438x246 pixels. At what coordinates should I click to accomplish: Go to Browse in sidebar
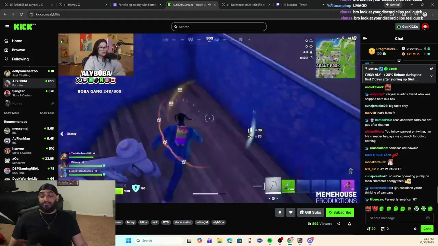14,50
